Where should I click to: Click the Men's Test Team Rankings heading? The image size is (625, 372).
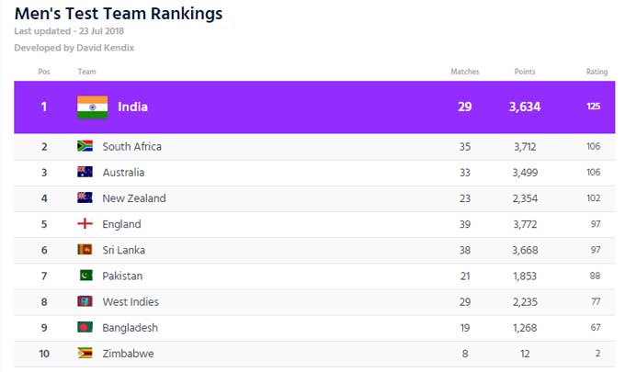(x=119, y=14)
